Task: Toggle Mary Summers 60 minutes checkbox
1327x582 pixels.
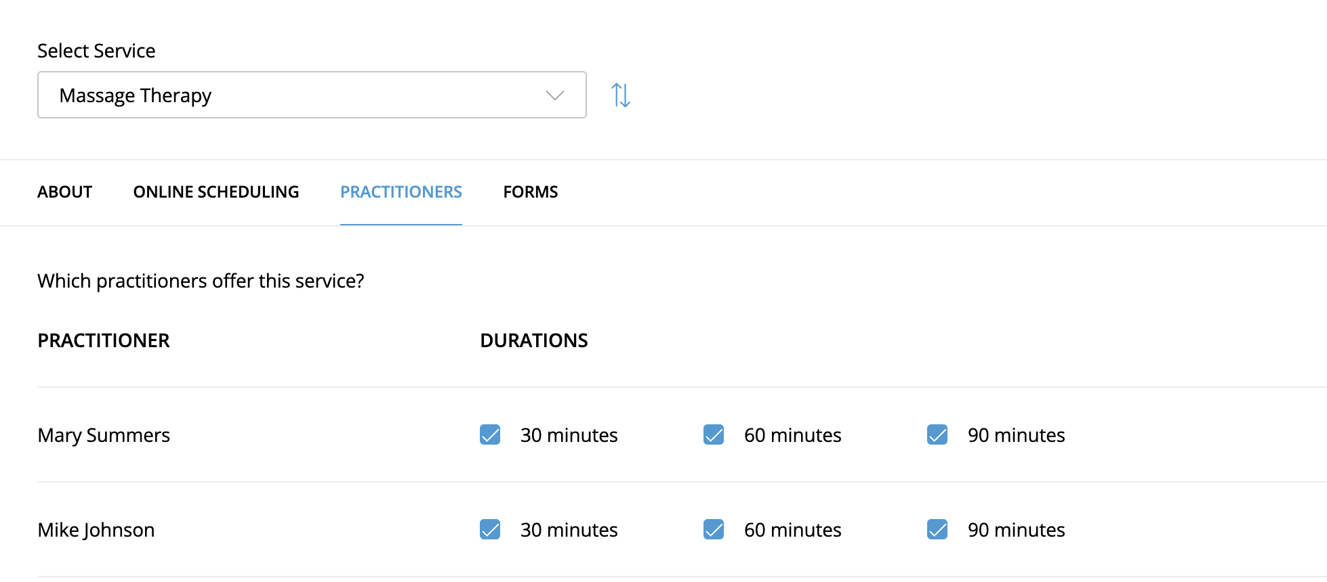Action: 714,434
